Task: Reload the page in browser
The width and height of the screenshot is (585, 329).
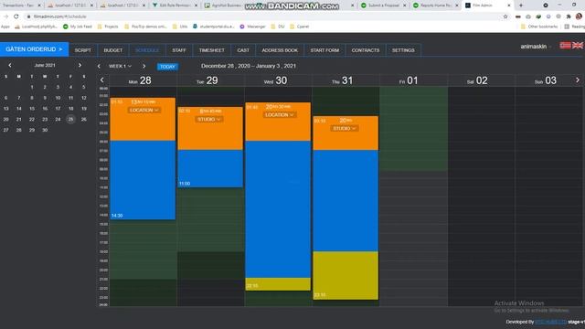Action: tap(16, 16)
